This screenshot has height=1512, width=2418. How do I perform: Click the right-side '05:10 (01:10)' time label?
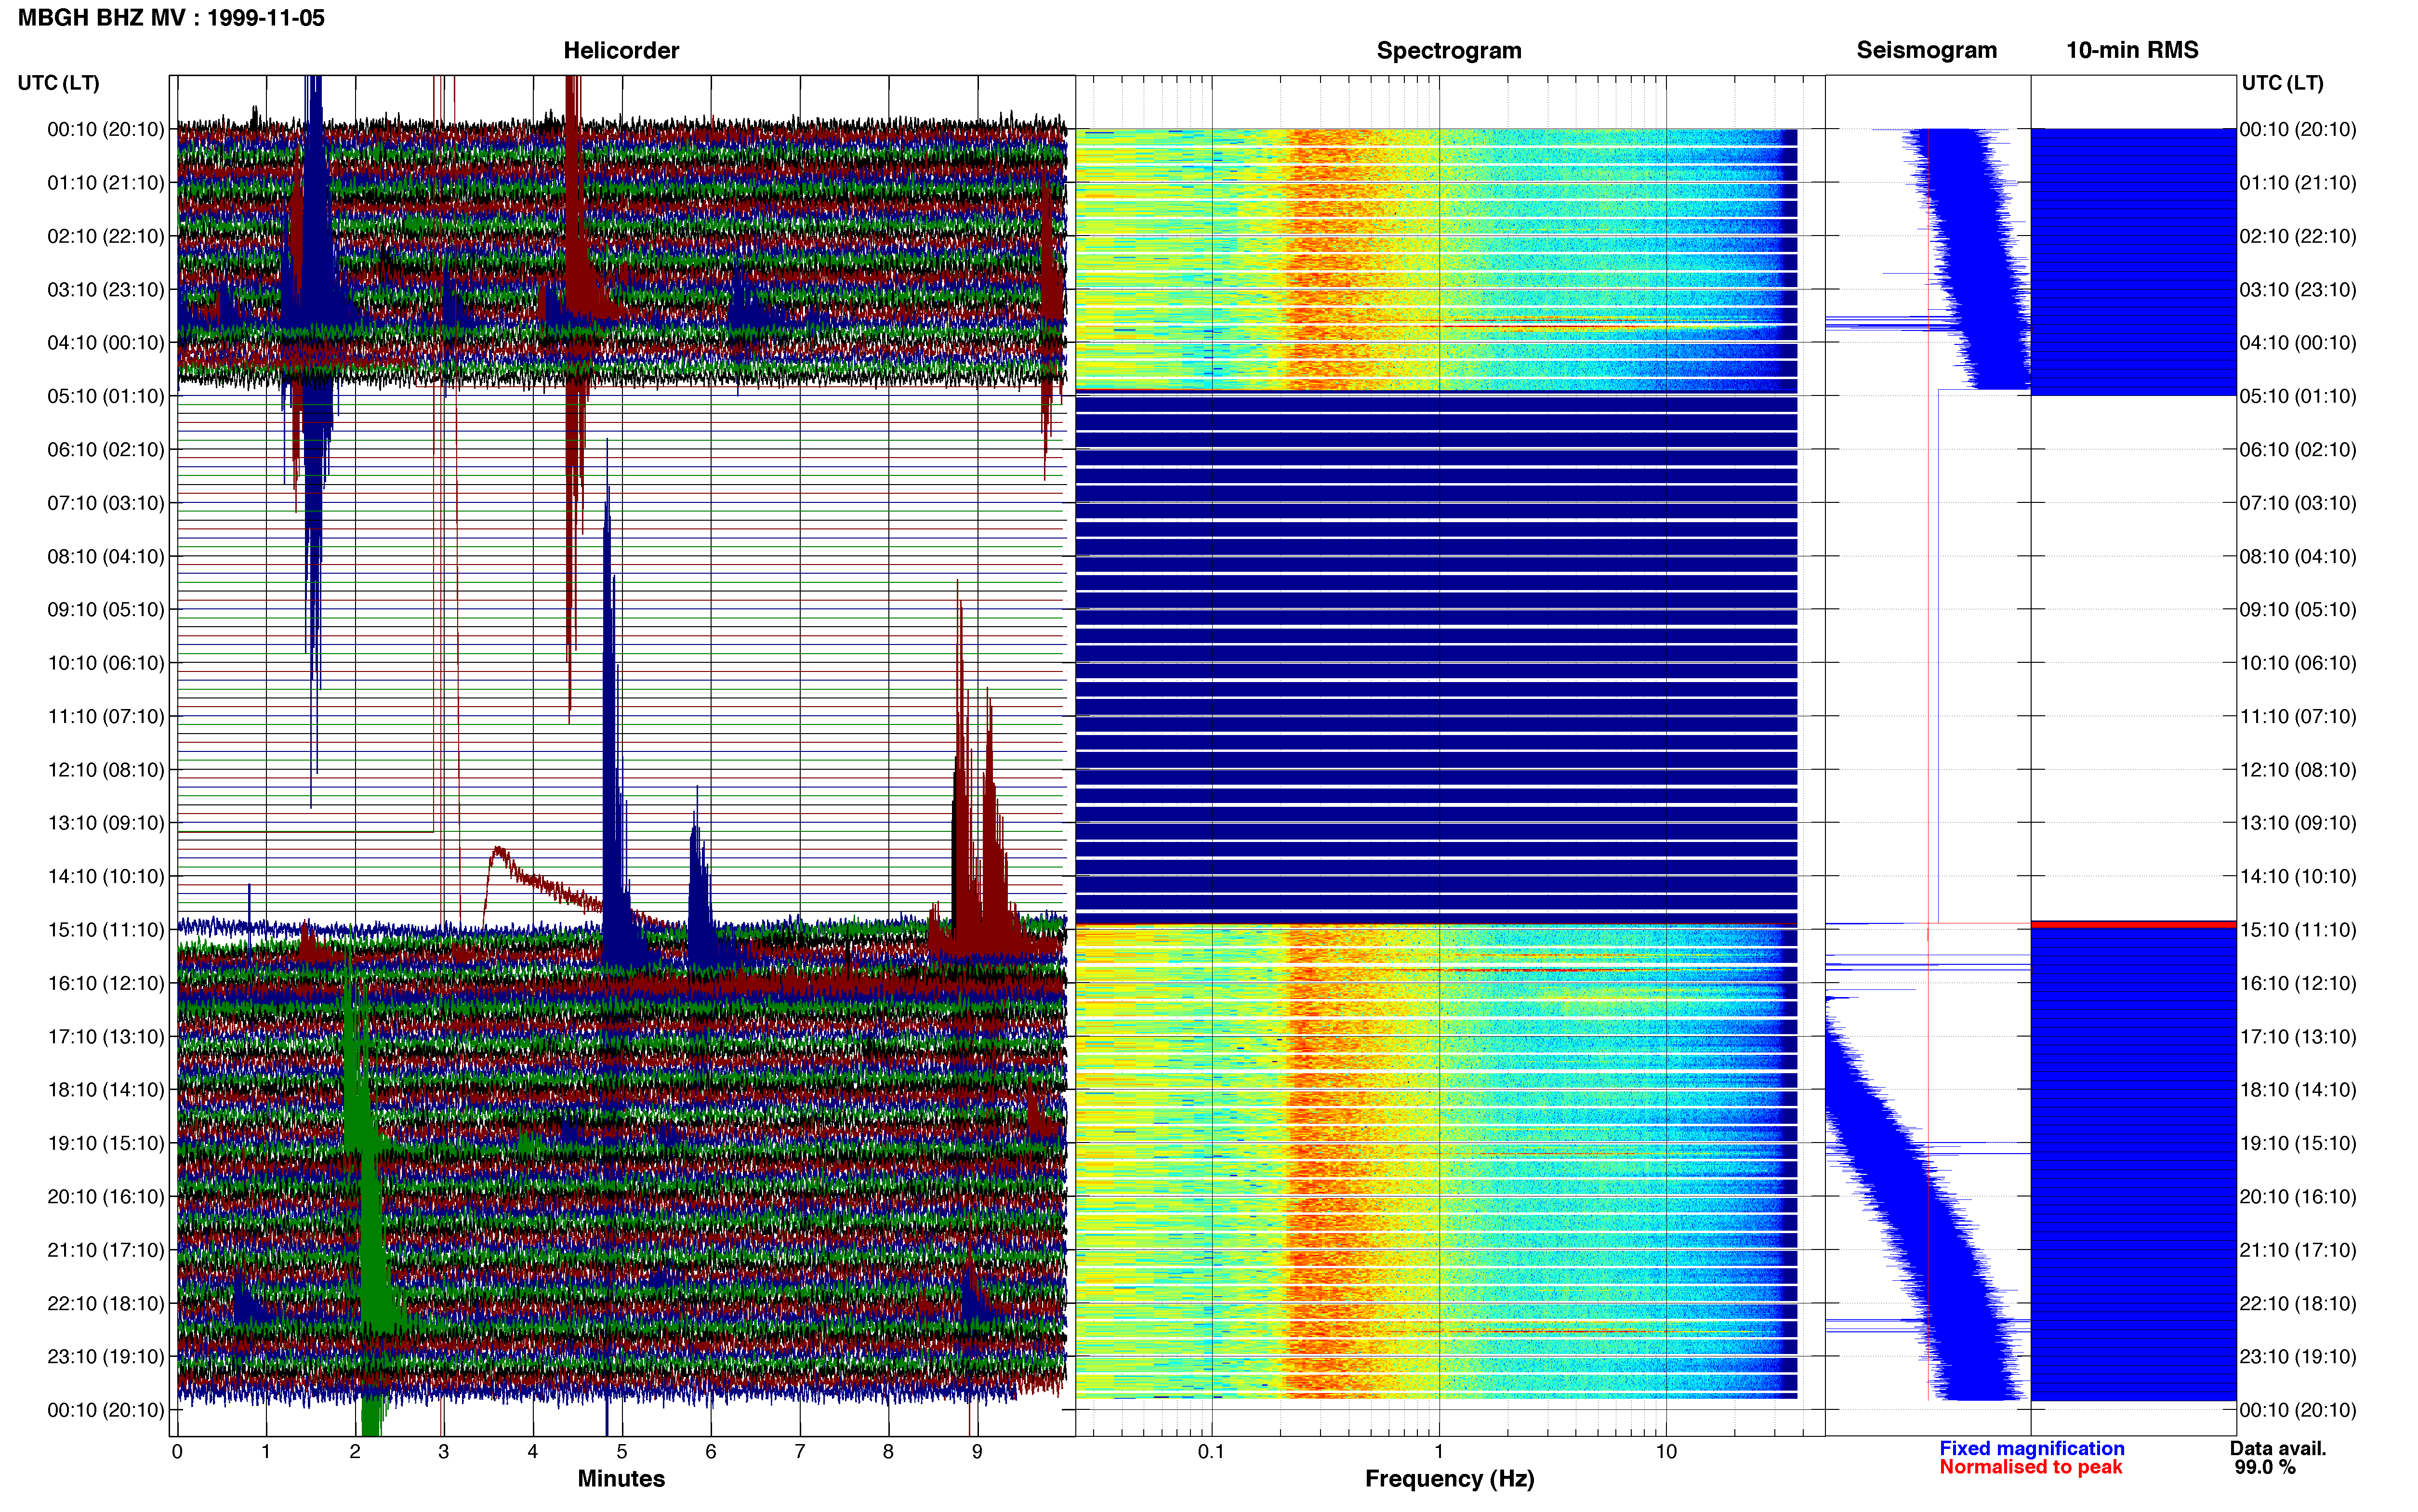click(2298, 396)
